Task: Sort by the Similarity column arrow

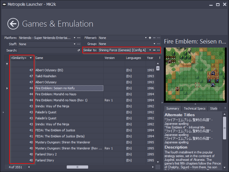Action: click(x=31, y=58)
